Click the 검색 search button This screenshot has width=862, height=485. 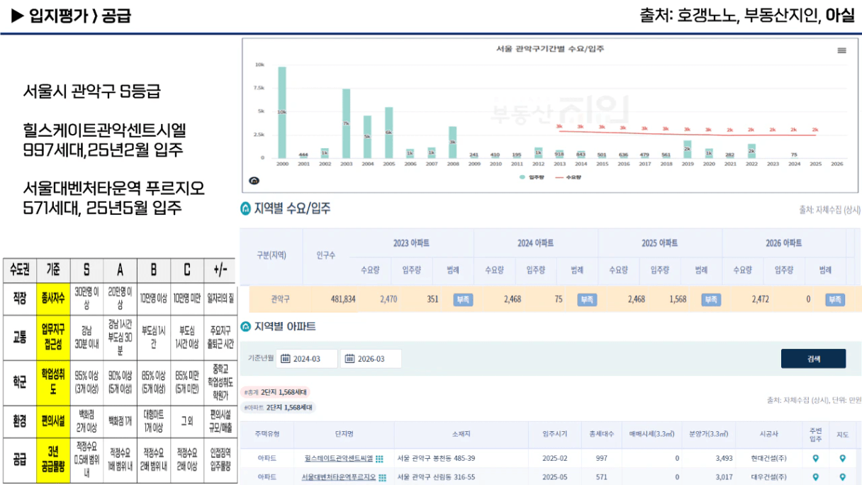coord(813,359)
